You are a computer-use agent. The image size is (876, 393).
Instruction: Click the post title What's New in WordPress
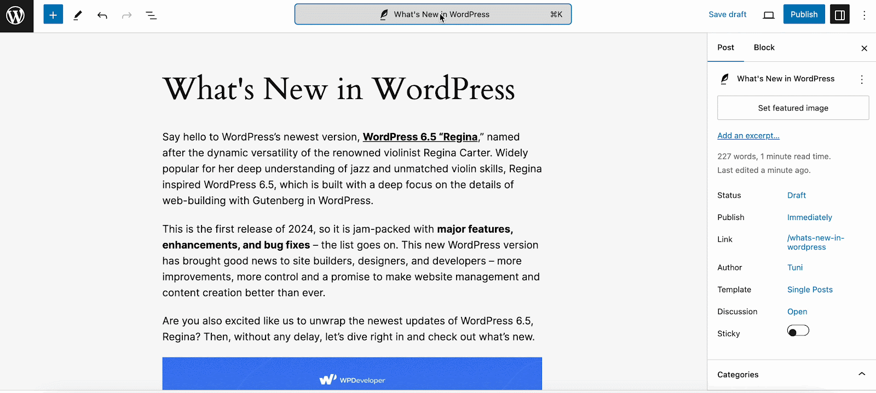click(x=339, y=89)
